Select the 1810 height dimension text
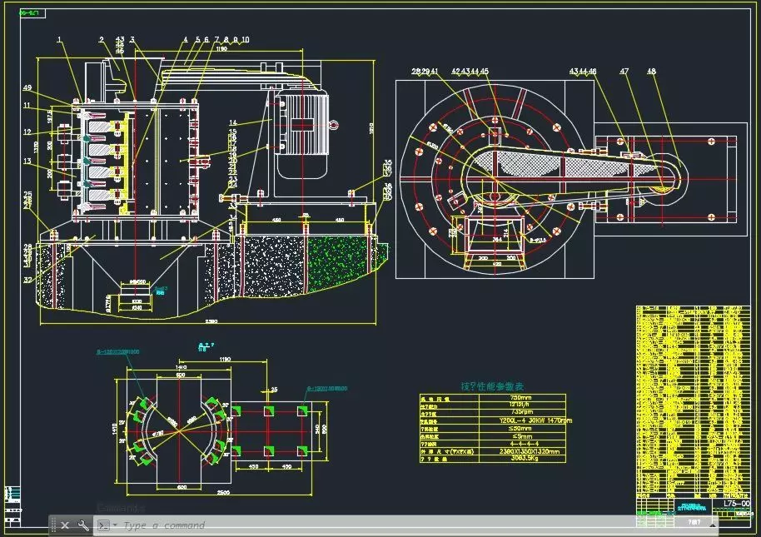Image resolution: width=761 pixels, height=537 pixels. click(372, 128)
